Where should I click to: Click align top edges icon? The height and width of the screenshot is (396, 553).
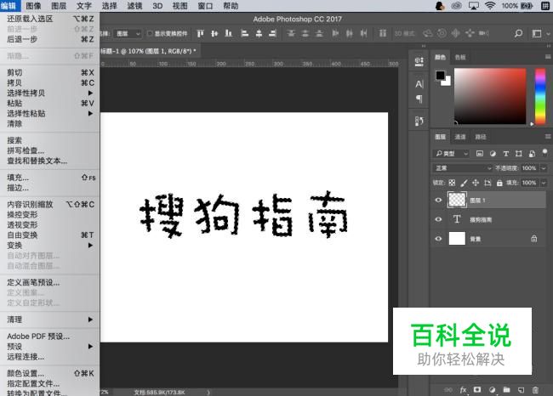[200, 33]
